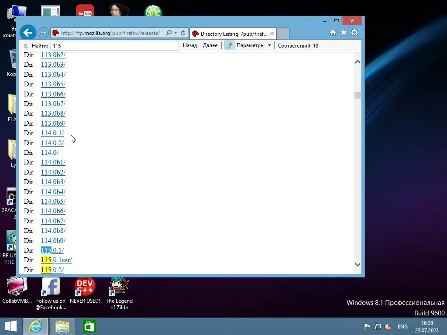This screenshot has height=335, width=447.
Task: Open the 114.0b6/ directory link
Action: click(53, 211)
